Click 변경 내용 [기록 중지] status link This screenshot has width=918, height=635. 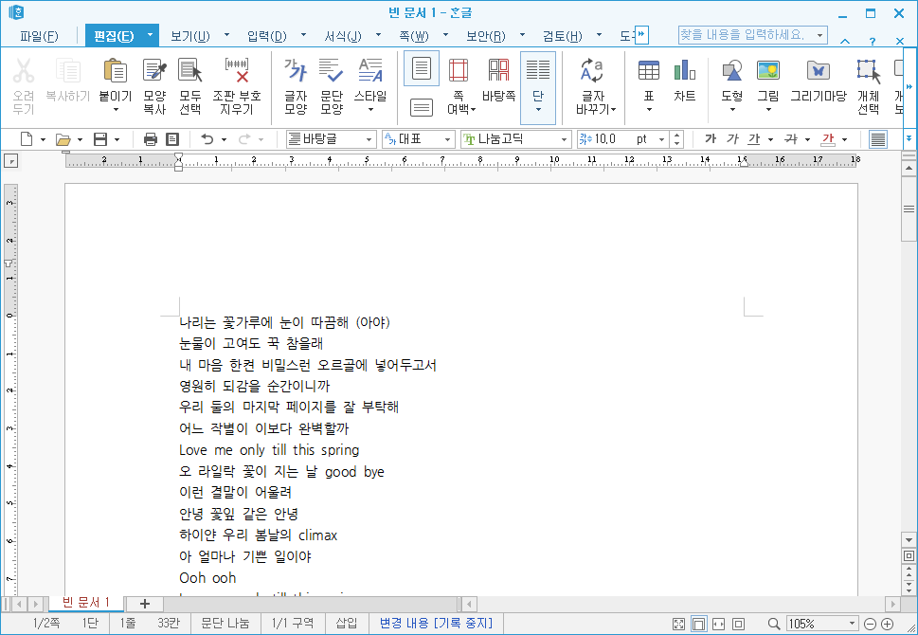(x=436, y=623)
